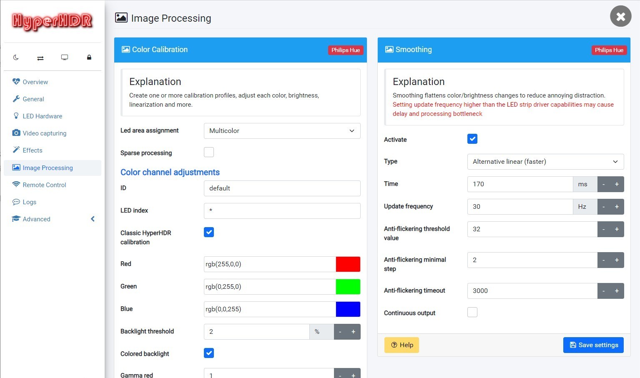Increase Anti-flickering minimal step
Screen dimensions: 640x378
[x=617, y=260]
